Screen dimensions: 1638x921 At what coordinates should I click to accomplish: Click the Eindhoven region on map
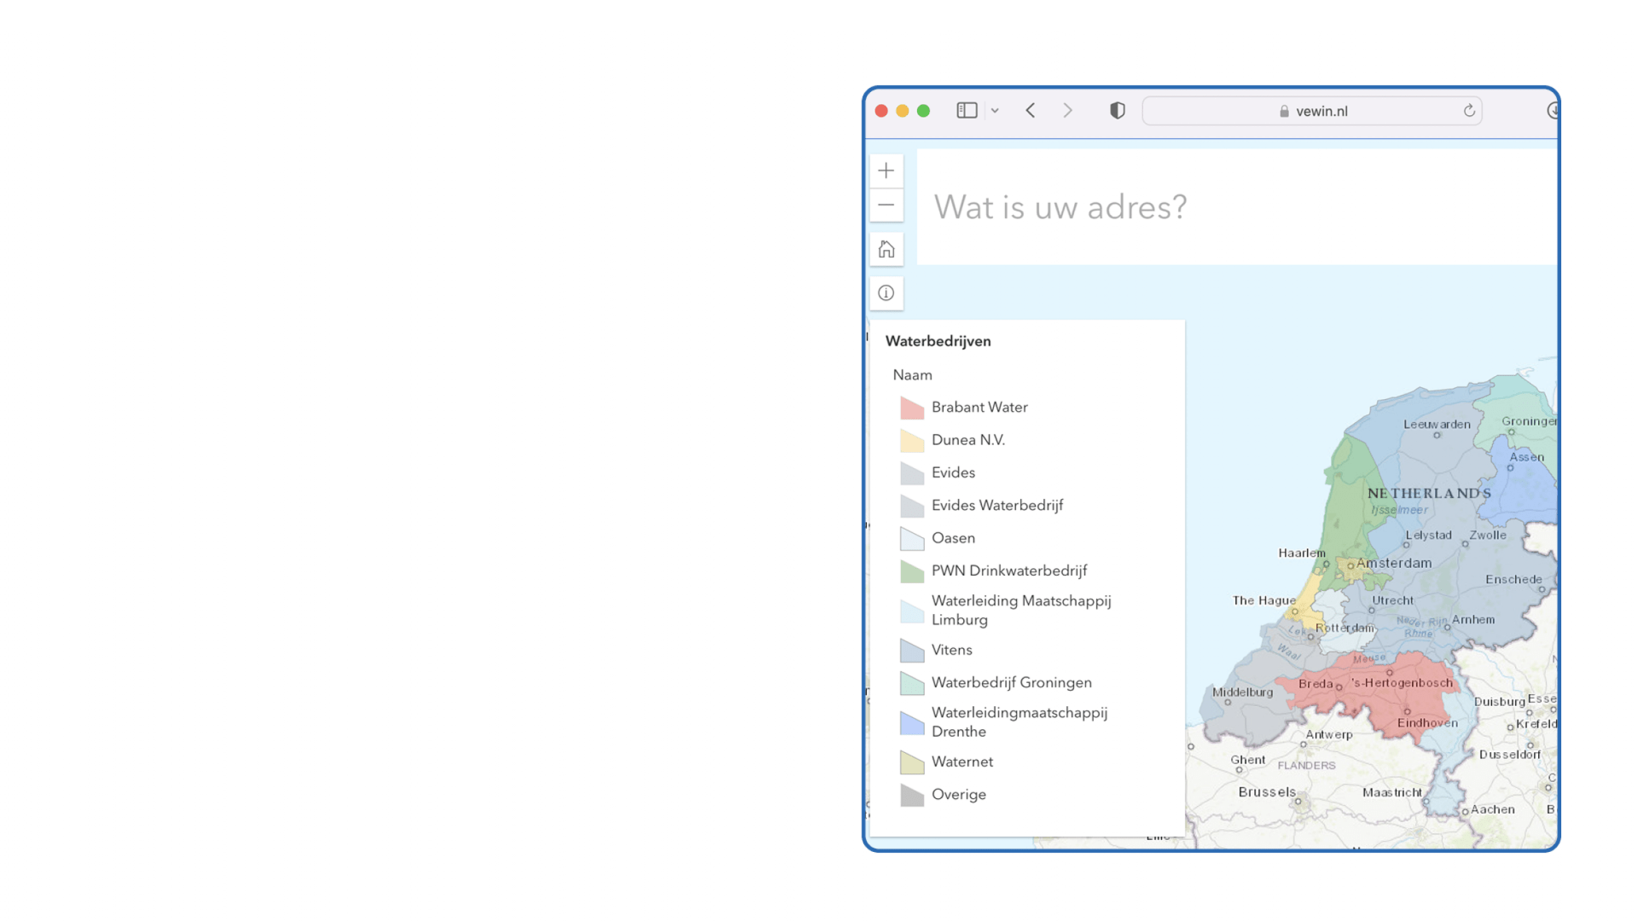coord(1408,711)
